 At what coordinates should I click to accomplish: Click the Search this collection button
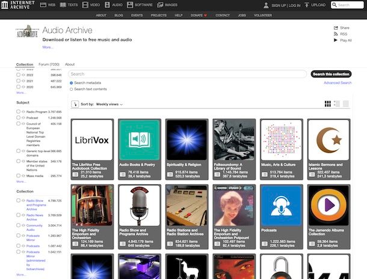[331, 74]
